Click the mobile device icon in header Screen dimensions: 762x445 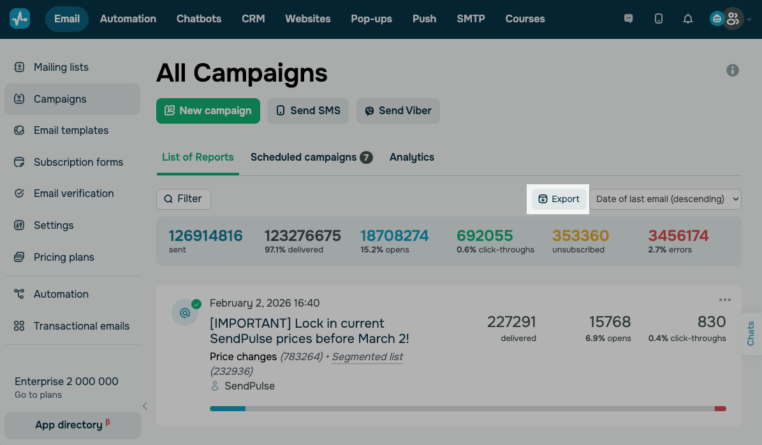click(x=659, y=19)
